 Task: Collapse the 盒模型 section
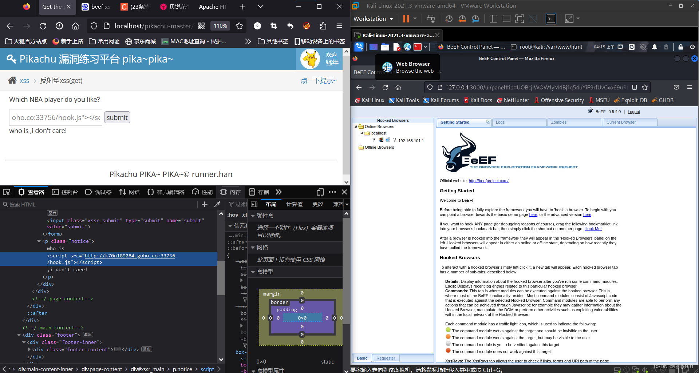point(253,272)
